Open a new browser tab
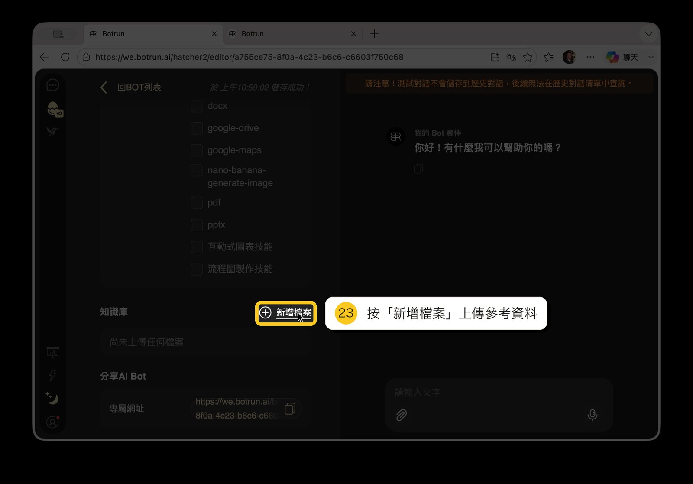This screenshot has height=484, width=693. pos(375,34)
